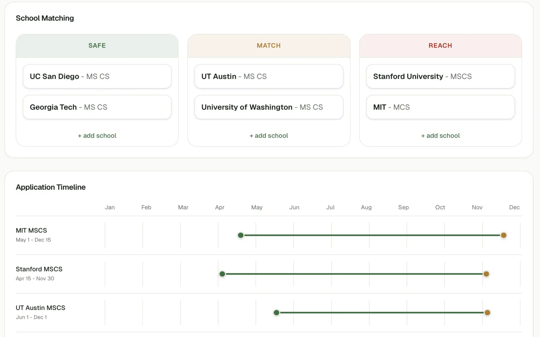The height and width of the screenshot is (337, 540).
Task: Add a school to the Reach column
Action: (440, 135)
